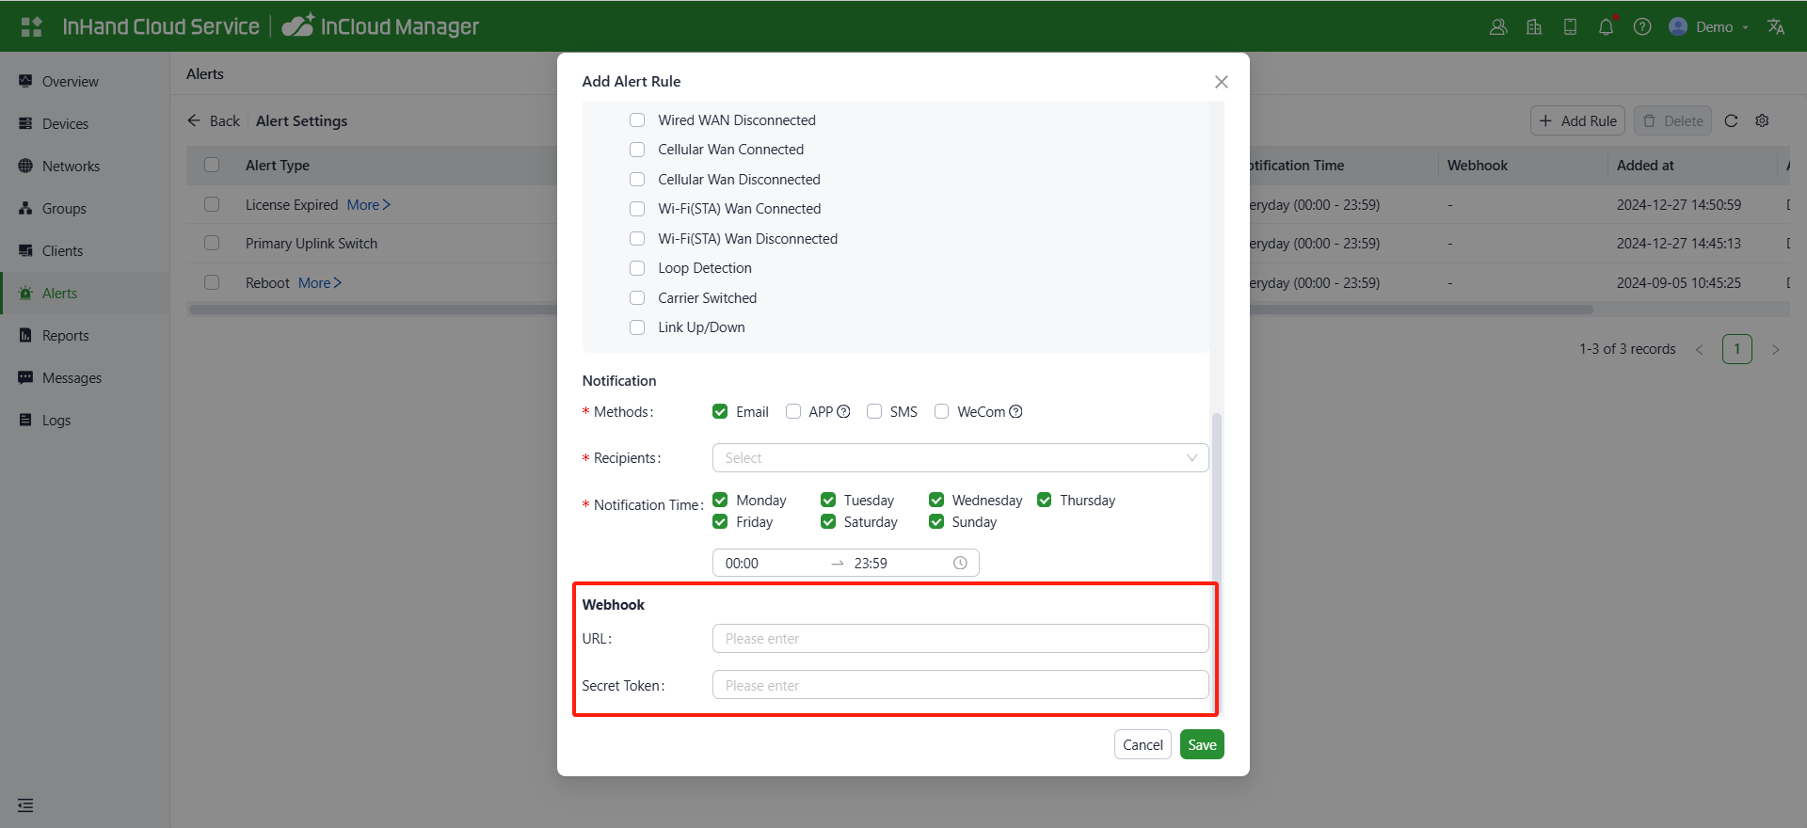Close the Add Alert Rule dialog
The image size is (1807, 828).
pos(1222,82)
